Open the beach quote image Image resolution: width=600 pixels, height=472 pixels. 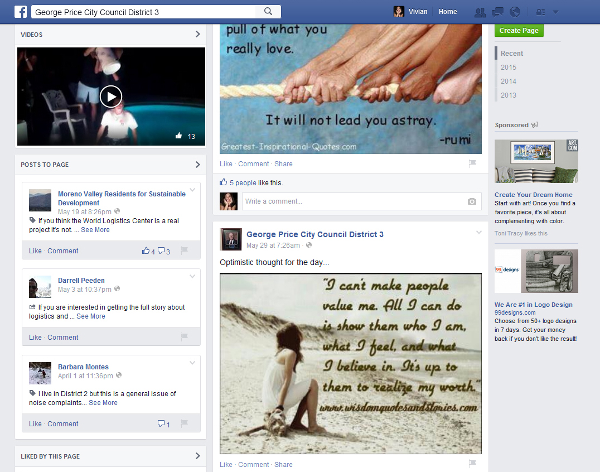click(350, 363)
